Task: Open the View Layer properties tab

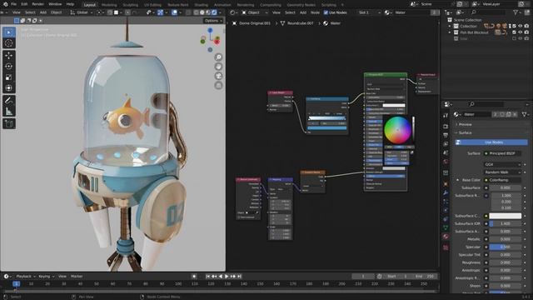Action: [446, 144]
